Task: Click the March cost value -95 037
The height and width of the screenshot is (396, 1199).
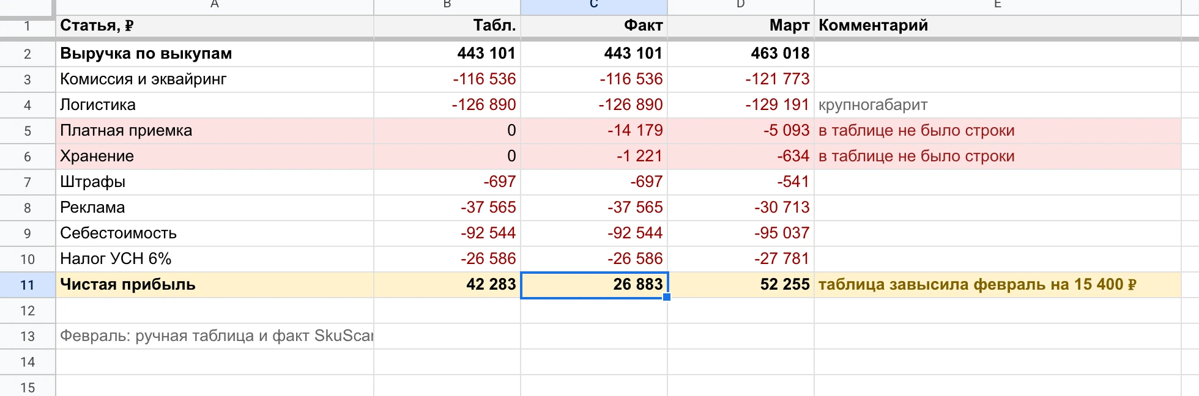Action: click(x=741, y=233)
